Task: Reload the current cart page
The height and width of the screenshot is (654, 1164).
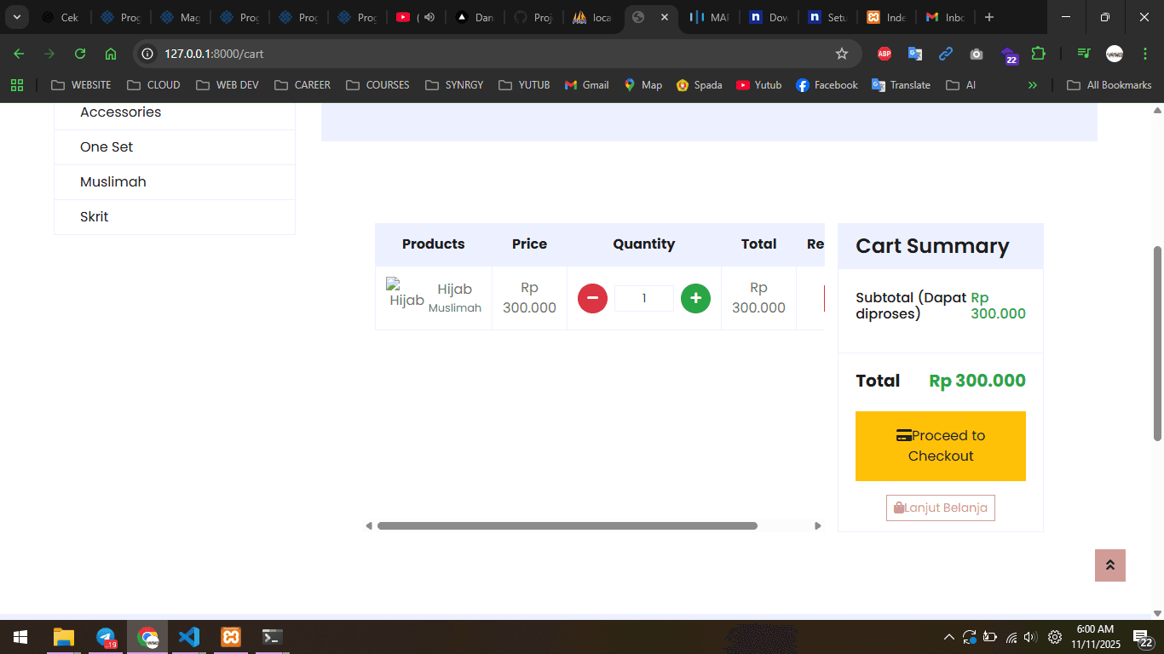Action: tap(79, 53)
